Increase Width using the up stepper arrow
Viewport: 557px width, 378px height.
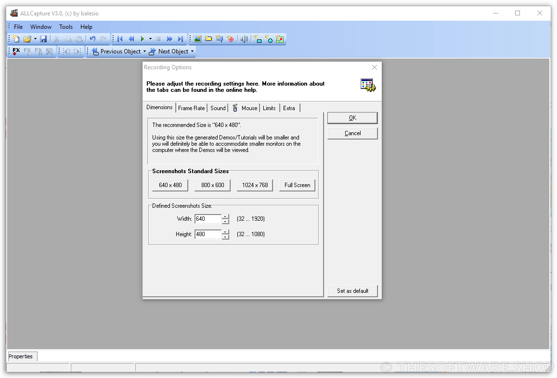225,216
